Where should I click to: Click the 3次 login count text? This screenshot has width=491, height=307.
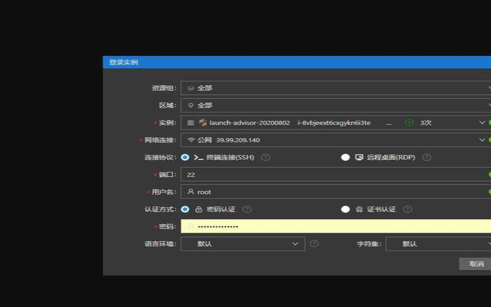pos(425,123)
